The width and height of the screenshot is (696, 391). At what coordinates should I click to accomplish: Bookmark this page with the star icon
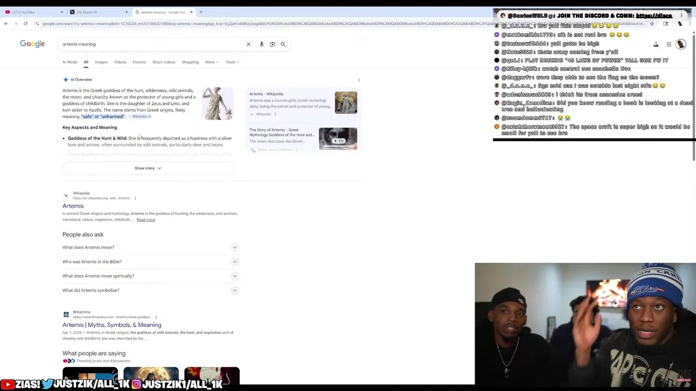point(652,24)
